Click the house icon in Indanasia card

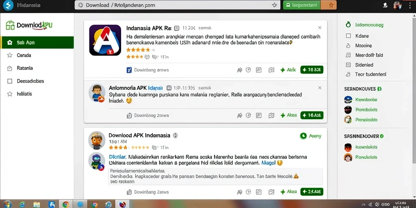click(x=271, y=70)
